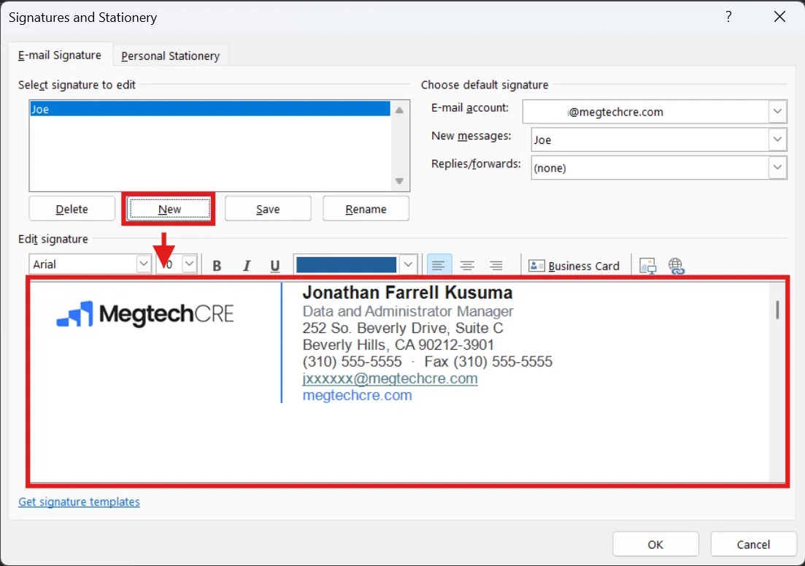Viewport: 805px width, 566px height.
Task: Click the MegtechCRE logo image
Action: pos(145,314)
